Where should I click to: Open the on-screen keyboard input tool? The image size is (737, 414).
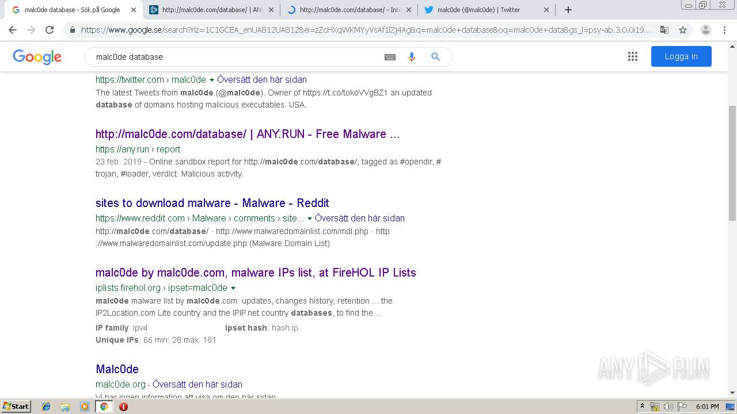[390, 57]
